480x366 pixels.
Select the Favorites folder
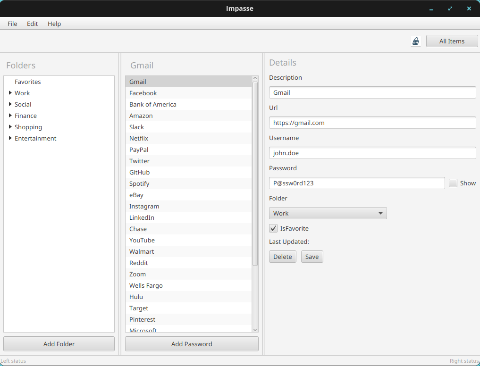[x=27, y=82]
